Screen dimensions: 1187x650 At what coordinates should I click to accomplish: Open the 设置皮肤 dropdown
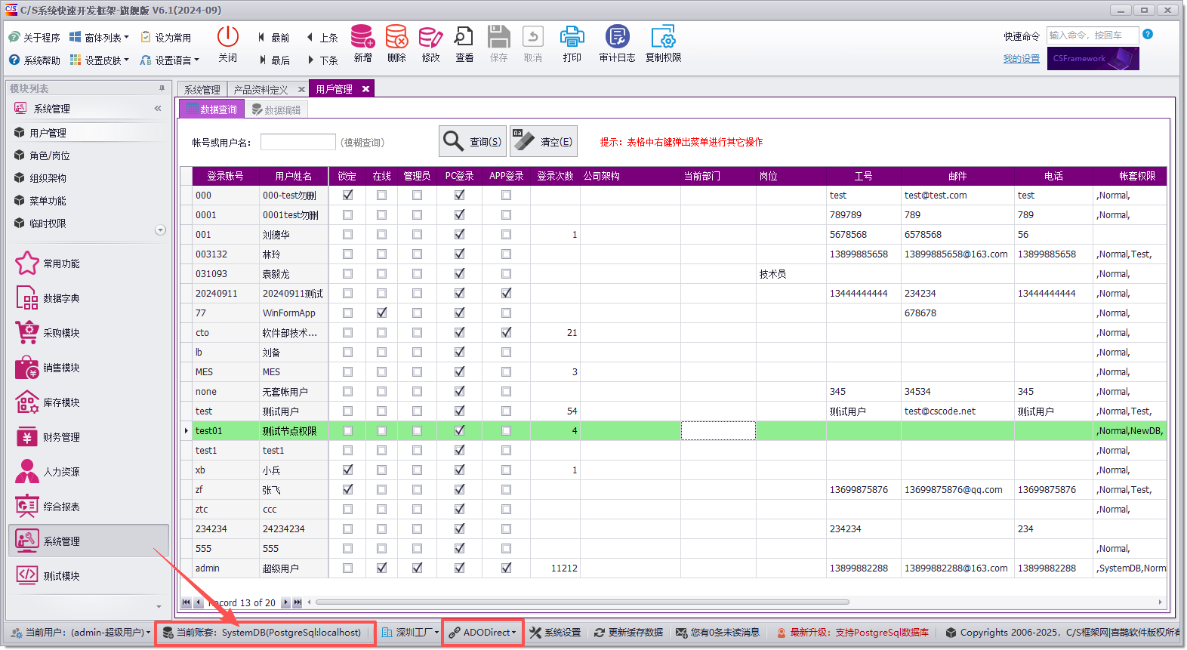point(99,60)
